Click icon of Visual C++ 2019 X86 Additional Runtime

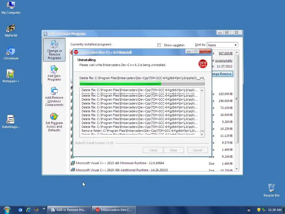coord(73,169)
